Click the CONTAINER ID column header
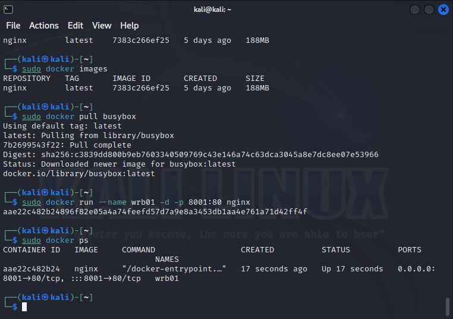 32,250
